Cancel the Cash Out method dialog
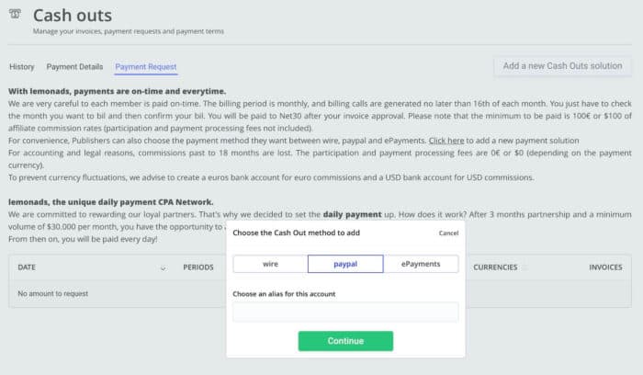 tap(448, 233)
